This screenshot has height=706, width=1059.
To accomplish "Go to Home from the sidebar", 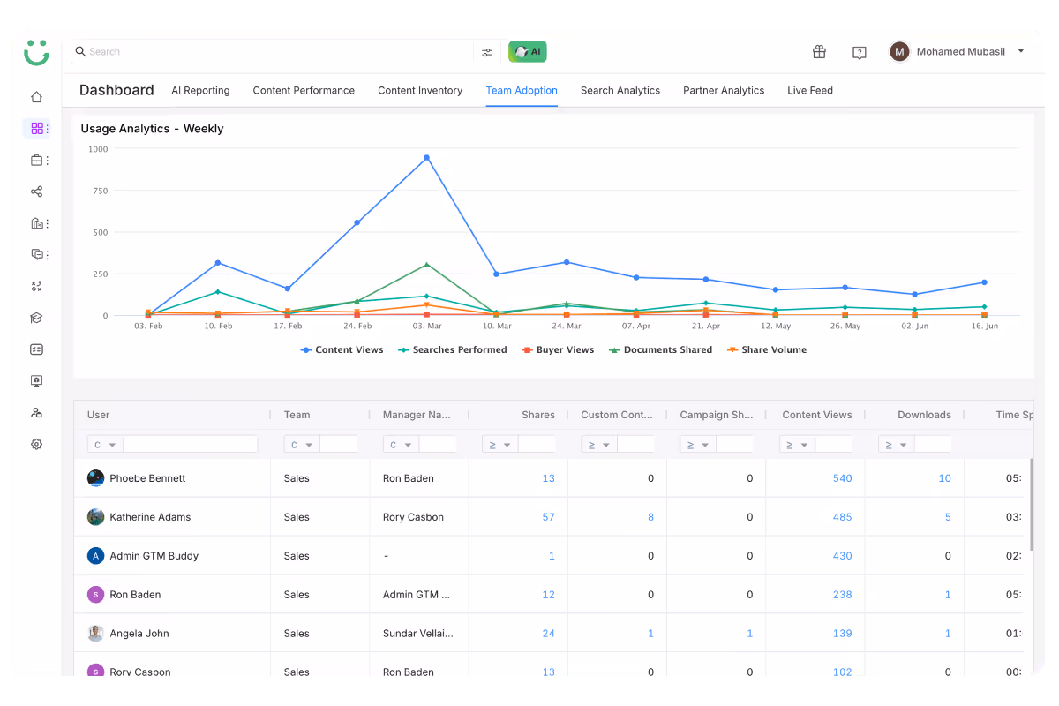I will tap(36, 97).
